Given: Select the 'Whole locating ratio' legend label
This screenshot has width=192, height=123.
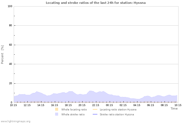Looking at the screenshot, I should tap(74, 110).
